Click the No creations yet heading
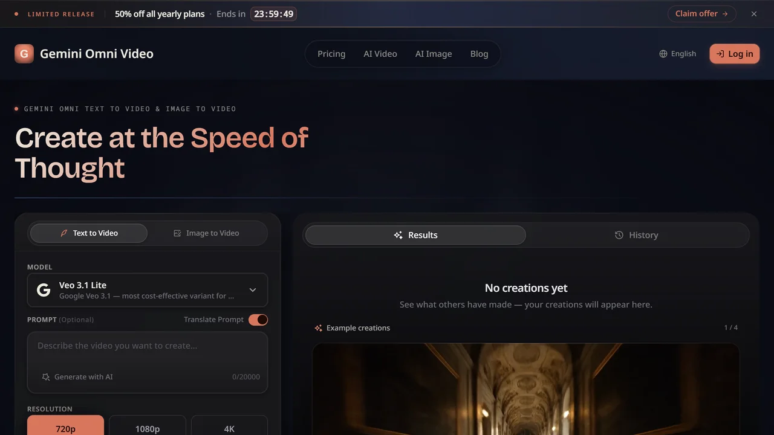The width and height of the screenshot is (774, 435). 526,288
